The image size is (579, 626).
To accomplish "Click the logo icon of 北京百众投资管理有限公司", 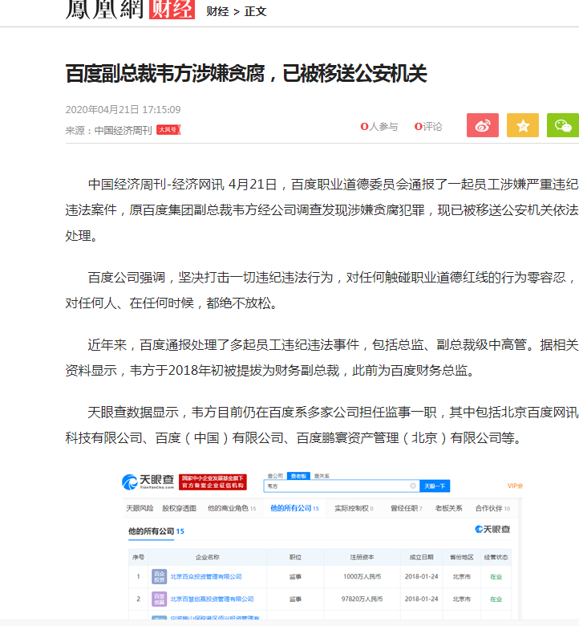I will (160, 576).
